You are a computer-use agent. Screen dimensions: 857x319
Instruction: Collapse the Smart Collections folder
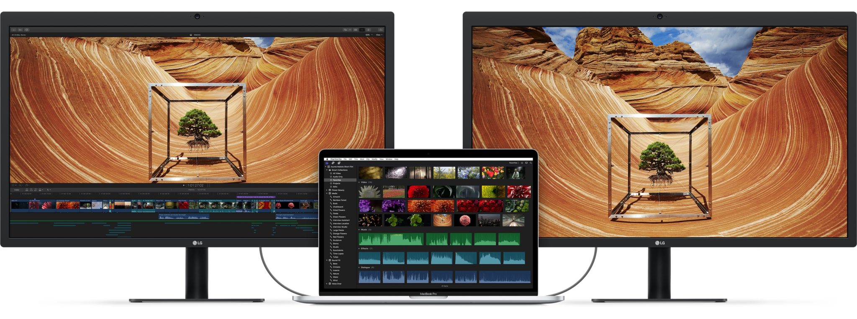pyautogui.click(x=327, y=170)
